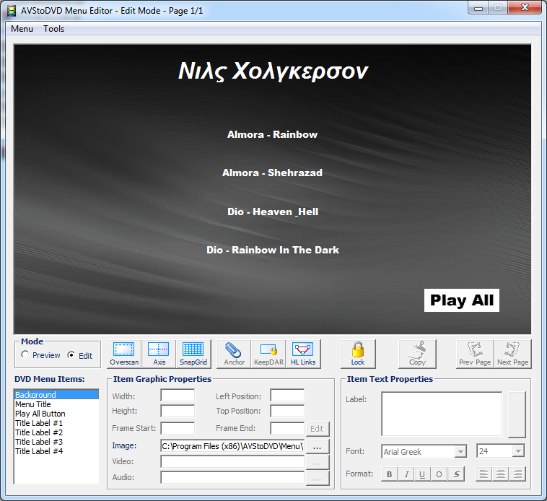Select Play All Button in items list
Screen dimensions: 547x501
(x=56, y=414)
